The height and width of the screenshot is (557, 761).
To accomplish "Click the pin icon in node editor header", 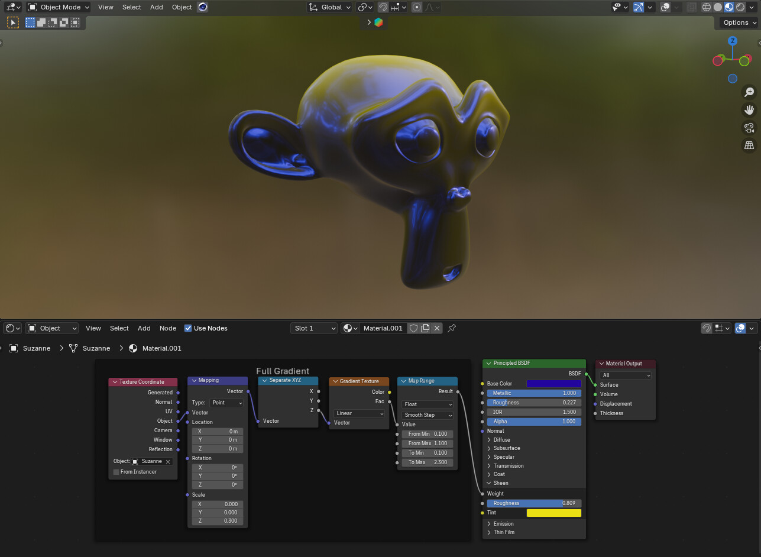I will tap(452, 328).
